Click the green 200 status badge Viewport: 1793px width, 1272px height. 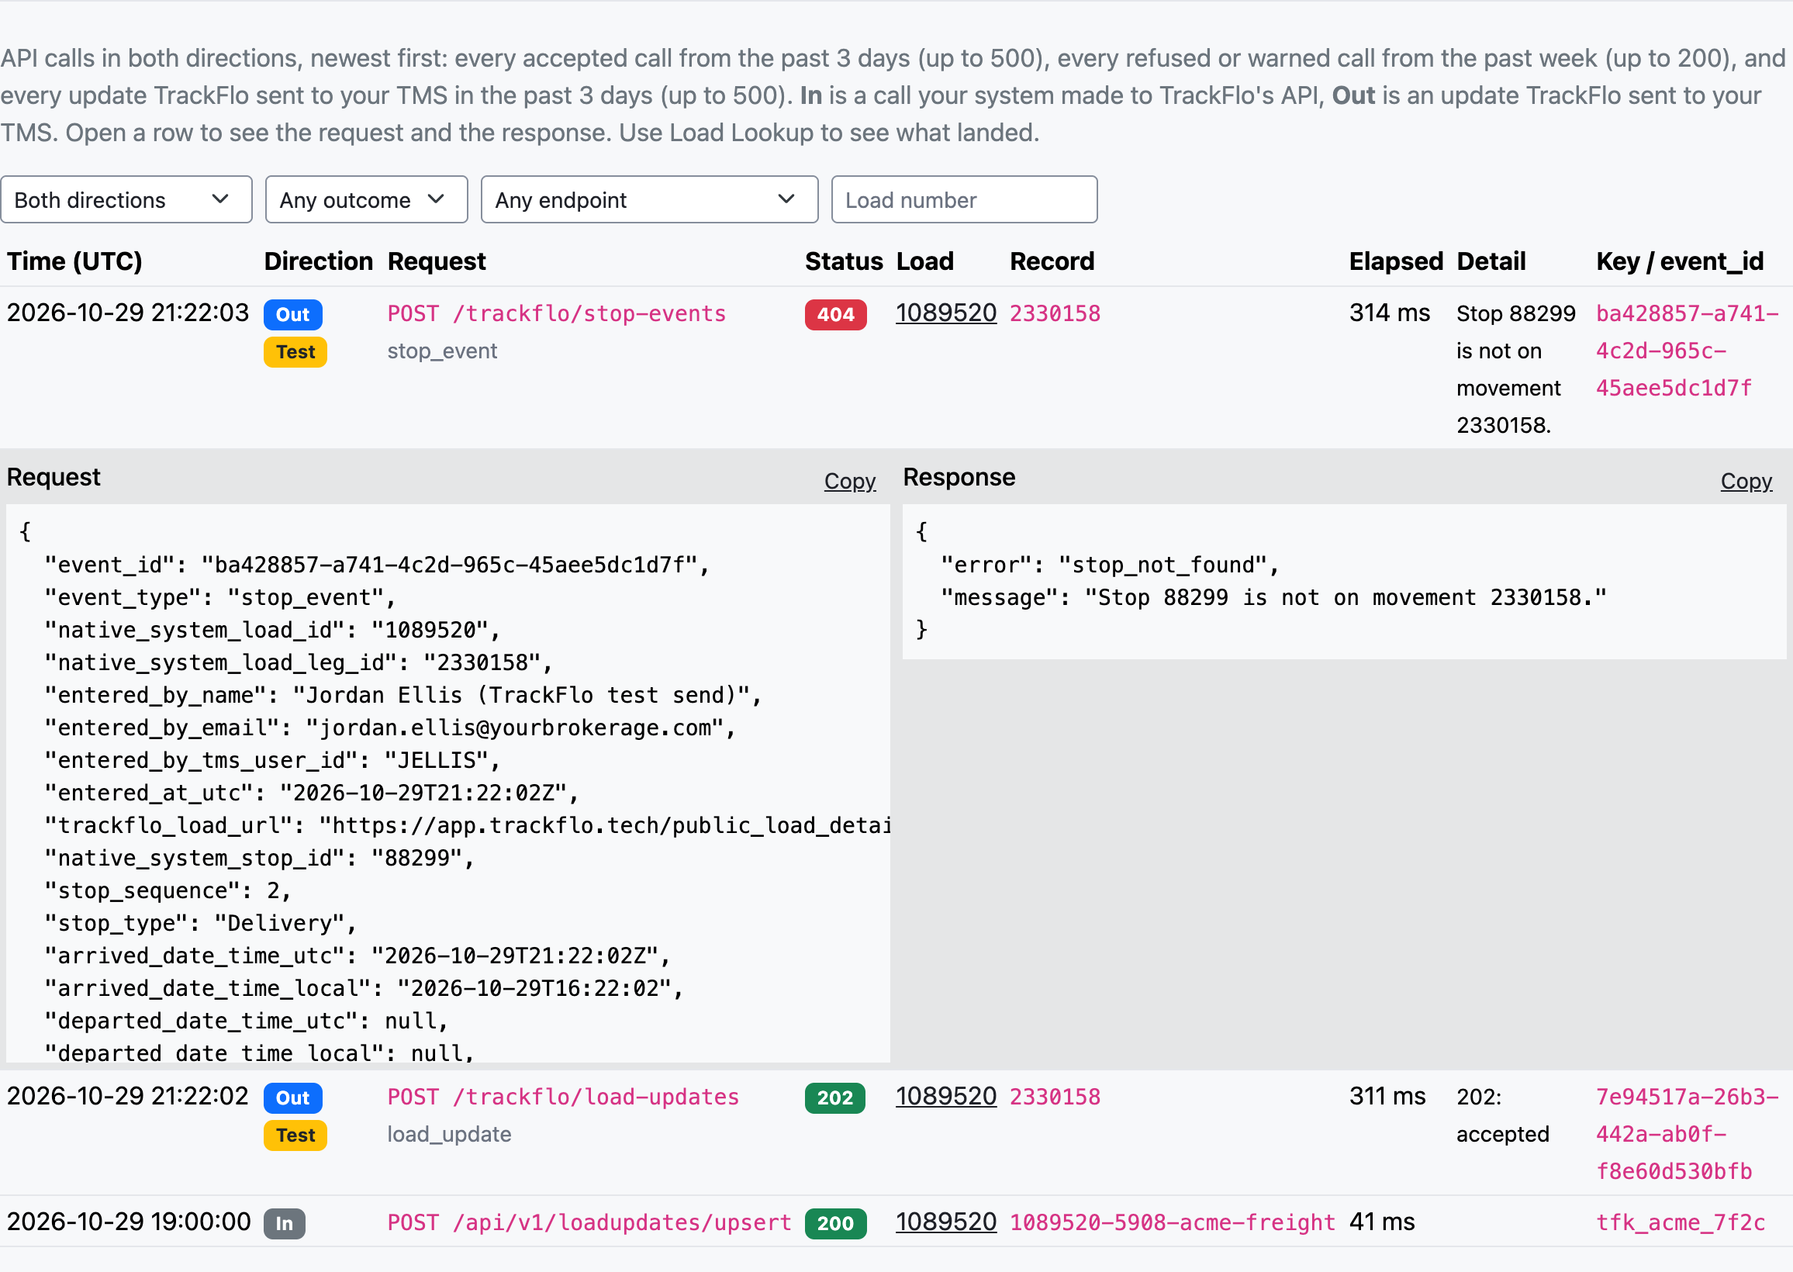pyautogui.click(x=835, y=1223)
